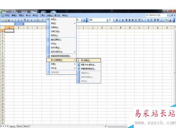This screenshot has width=176, height=128.
Task: Click the Increase Indent icon
Action: click(158, 20)
